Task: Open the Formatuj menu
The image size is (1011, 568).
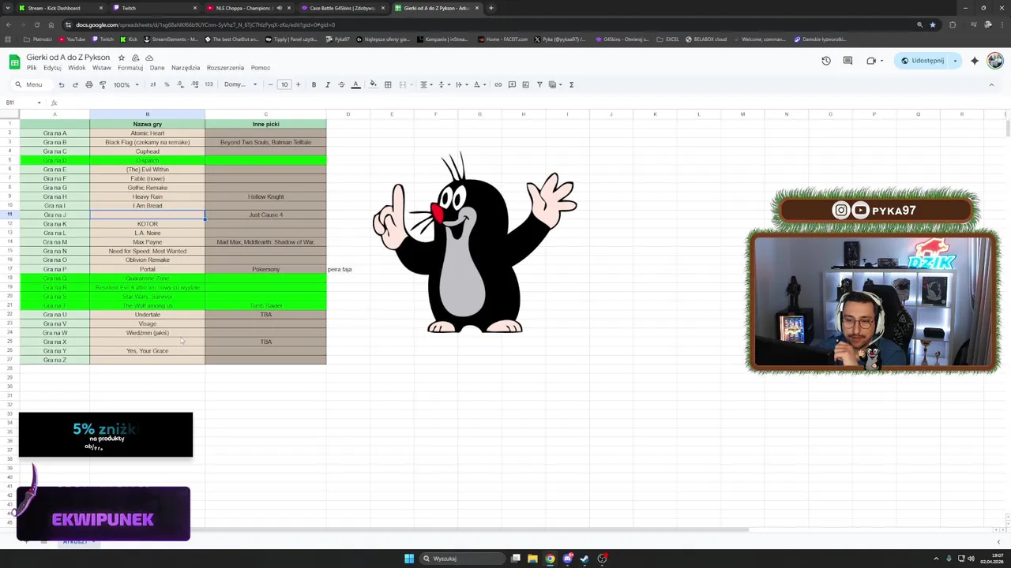Action: point(130,68)
